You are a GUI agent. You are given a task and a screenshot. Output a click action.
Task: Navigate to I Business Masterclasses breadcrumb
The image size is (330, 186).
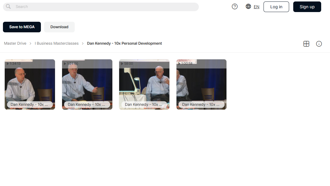[56, 43]
